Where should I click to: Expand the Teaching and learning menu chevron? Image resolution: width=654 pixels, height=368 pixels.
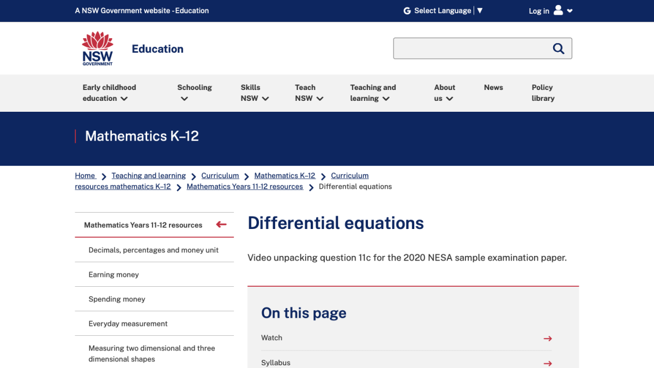(x=386, y=99)
